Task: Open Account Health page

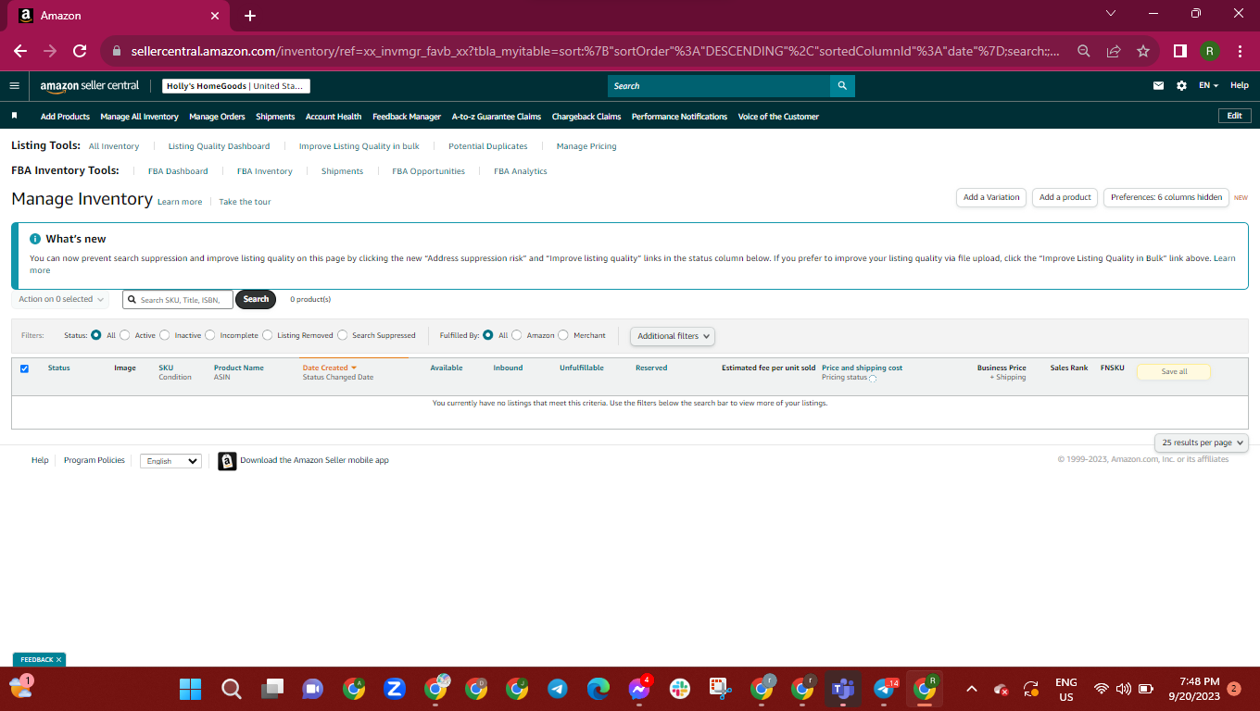Action: (334, 117)
